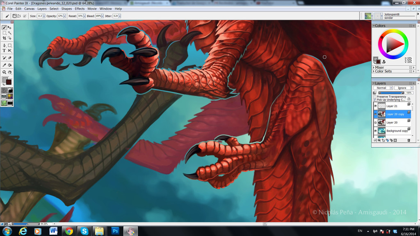Select the Dropper tool
Screen dimensions: 420x236
click(4, 65)
